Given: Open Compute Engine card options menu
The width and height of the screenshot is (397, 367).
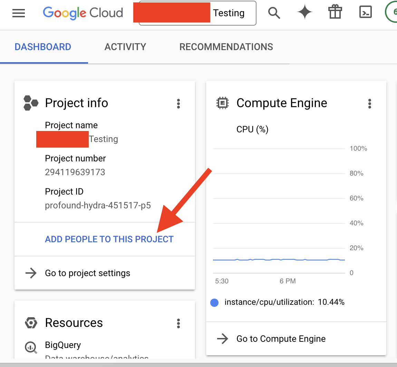Looking at the screenshot, I should 370,104.
